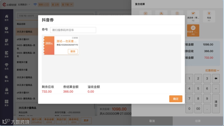The width and height of the screenshot is (224, 126).
Task: Click keypad digit 3
Action: [x=207, y=78]
